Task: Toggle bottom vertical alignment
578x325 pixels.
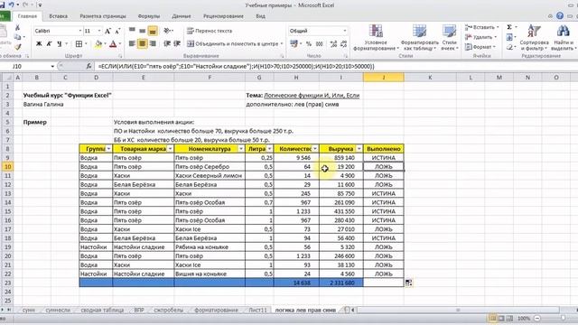Action: point(153,31)
